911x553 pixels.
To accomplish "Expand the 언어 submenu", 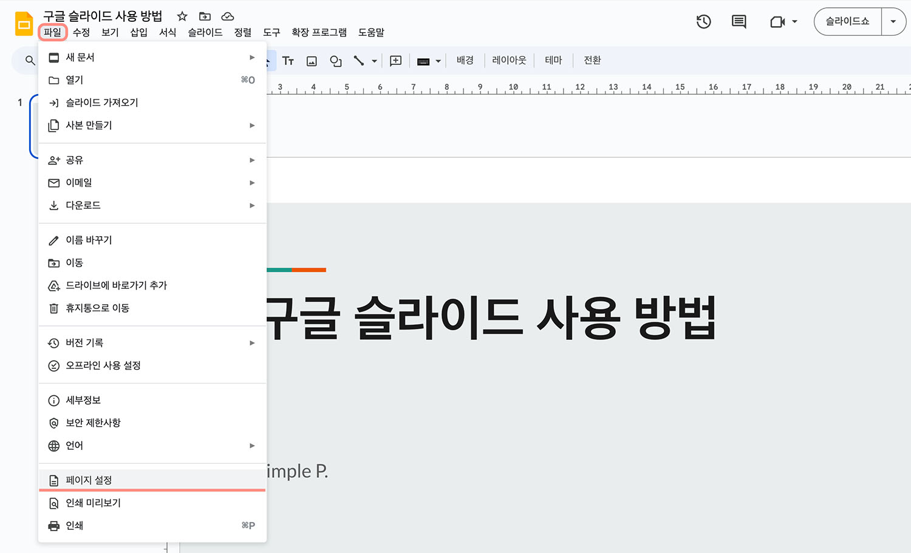I will [152, 446].
